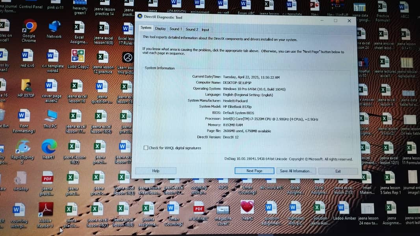Image resolution: width=420 pixels, height=236 pixels.
Task: Select the RapidTyping 5 desktop icon
Action: 22,151
